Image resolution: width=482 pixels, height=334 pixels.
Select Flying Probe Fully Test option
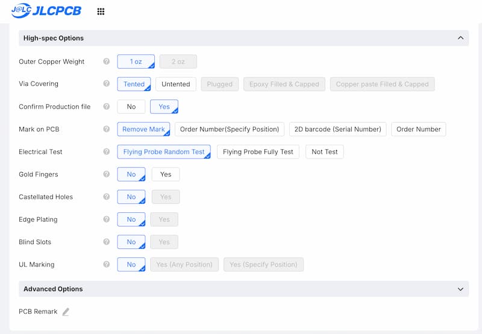tap(258, 152)
